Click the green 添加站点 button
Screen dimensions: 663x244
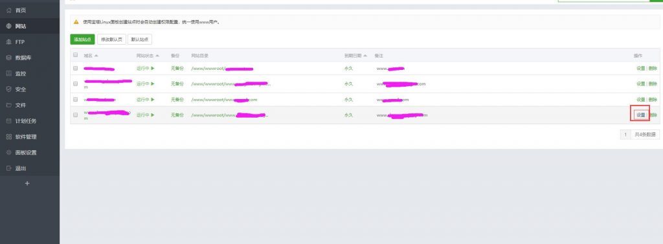(82, 39)
